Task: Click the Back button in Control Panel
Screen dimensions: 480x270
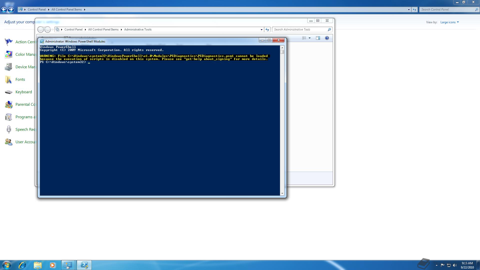Action: click(x=4, y=9)
